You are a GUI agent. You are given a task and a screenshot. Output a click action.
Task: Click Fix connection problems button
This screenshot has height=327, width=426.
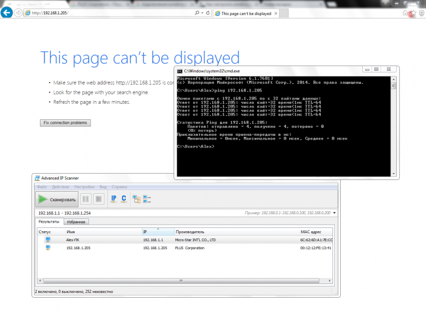click(x=65, y=123)
